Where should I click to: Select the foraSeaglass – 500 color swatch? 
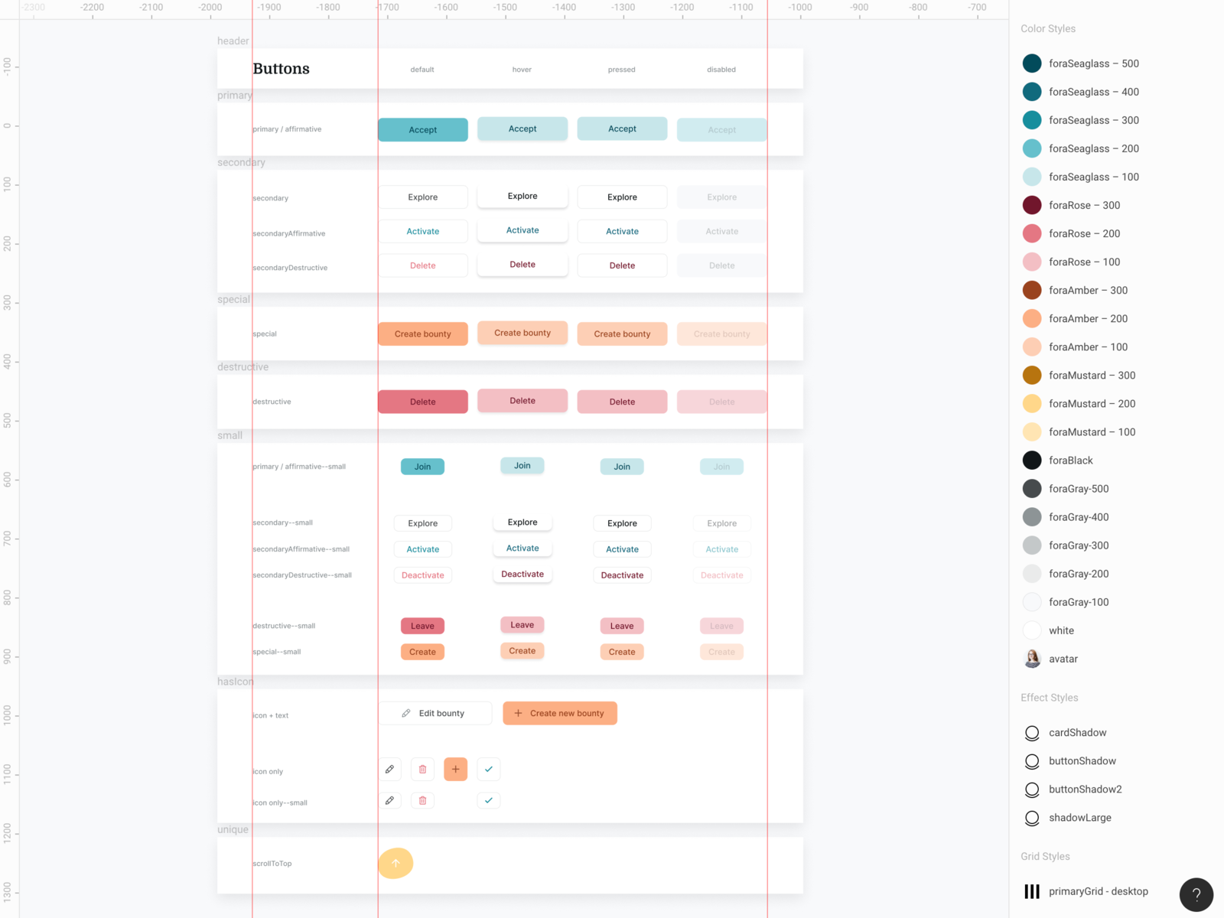[x=1032, y=63]
